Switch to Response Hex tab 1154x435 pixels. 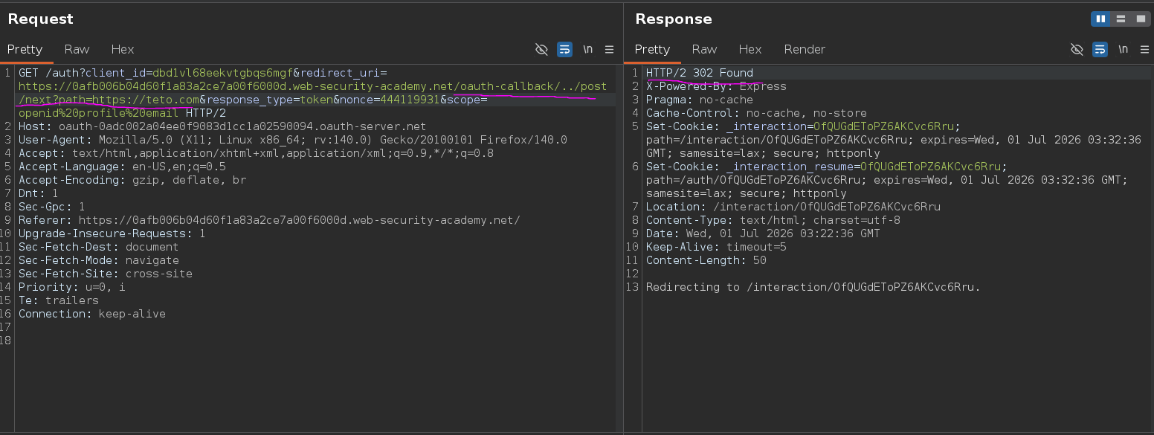[750, 49]
